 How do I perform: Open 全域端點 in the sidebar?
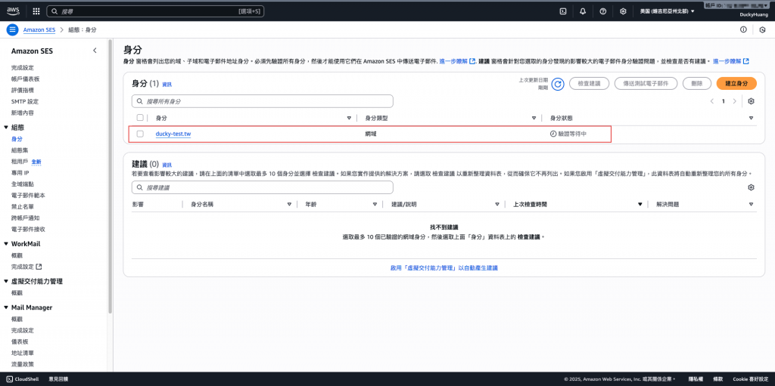pos(23,184)
